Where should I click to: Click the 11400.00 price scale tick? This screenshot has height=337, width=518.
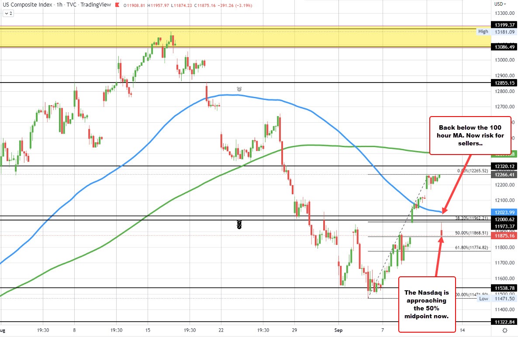pyautogui.click(x=504, y=309)
